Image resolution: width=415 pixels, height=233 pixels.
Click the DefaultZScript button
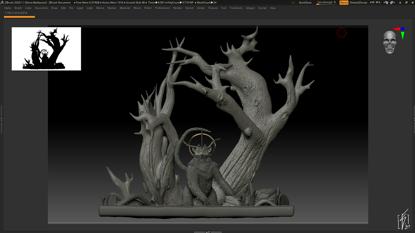358,2
